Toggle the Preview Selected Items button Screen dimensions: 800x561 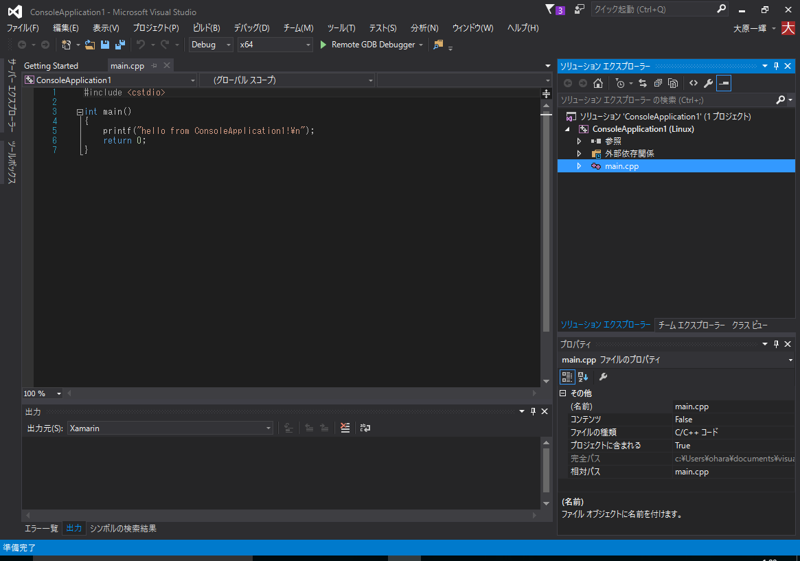pos(724,83)
